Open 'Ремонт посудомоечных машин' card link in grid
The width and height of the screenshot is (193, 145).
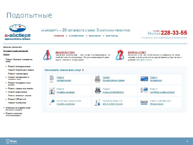pyautogui.click(x=113, y=79)
